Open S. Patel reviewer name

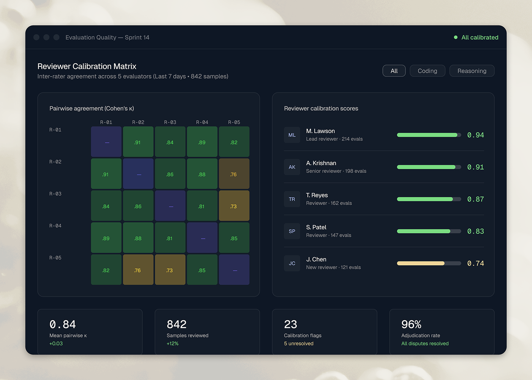point(316,227)
